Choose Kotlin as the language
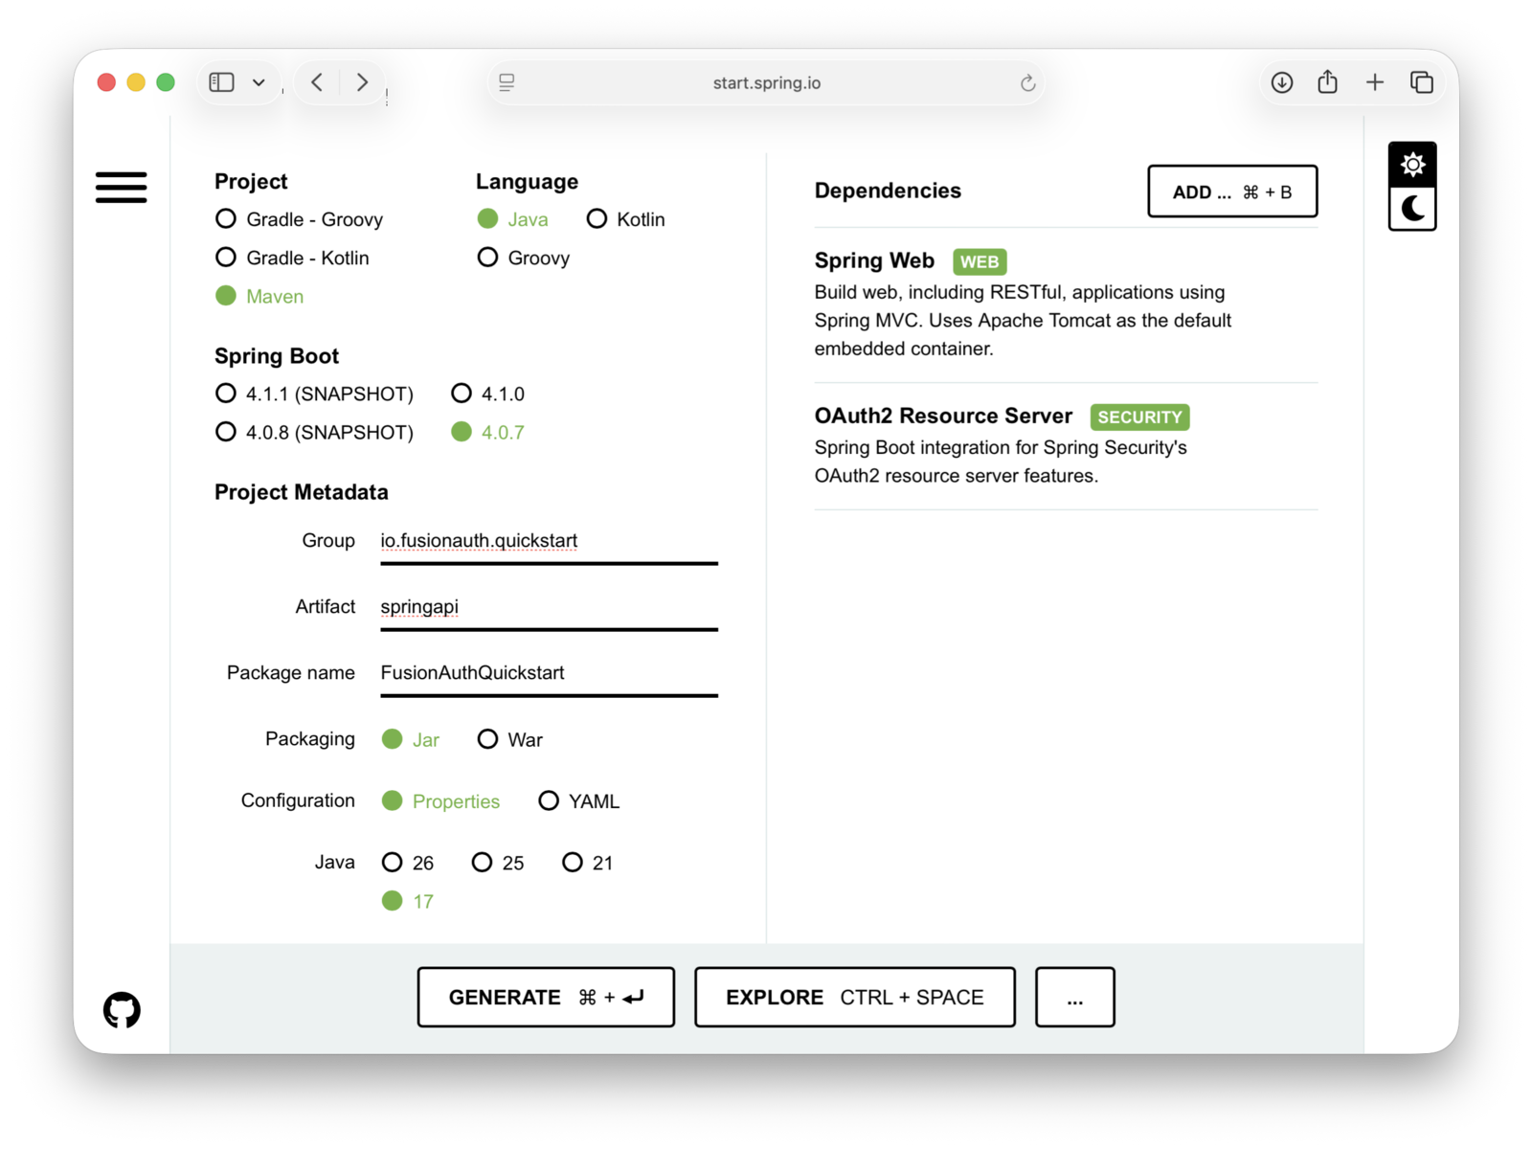Screen dimensions: 1532x1149 pyautogui.click(x=626, y=219)
